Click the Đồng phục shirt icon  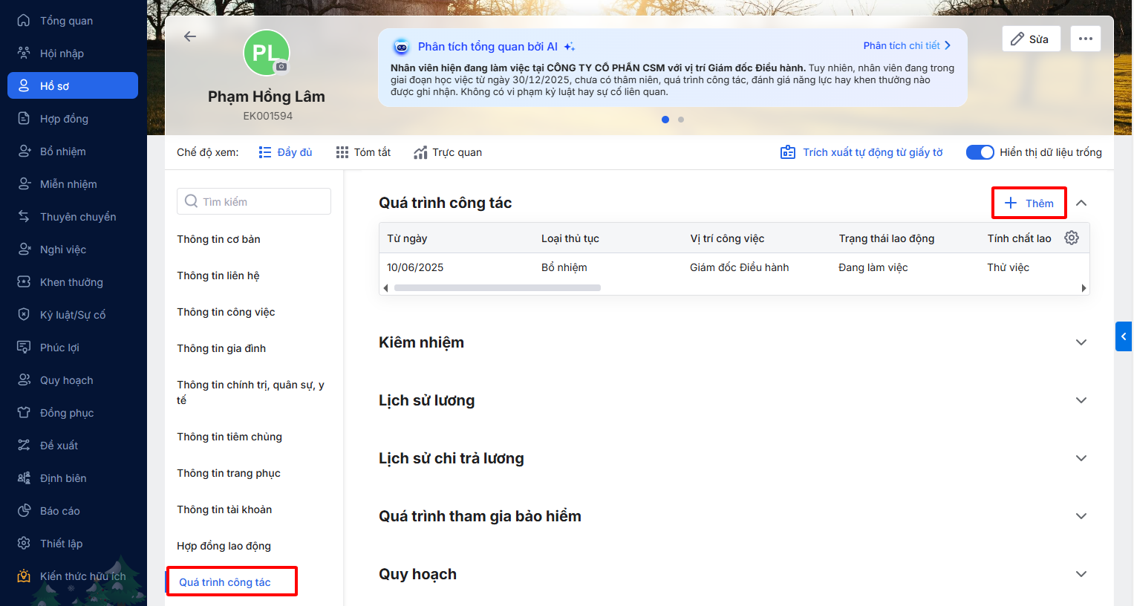pos(24,413)
